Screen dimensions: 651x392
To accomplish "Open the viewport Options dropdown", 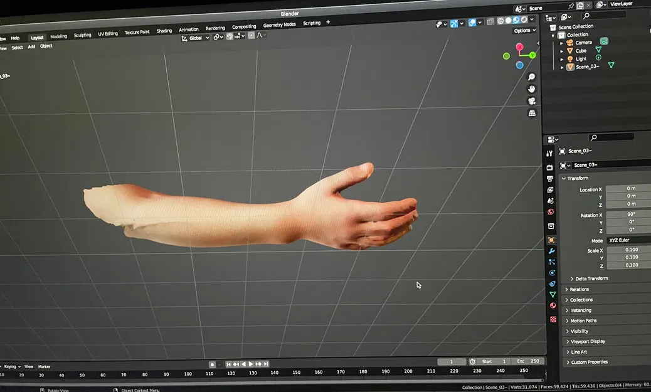I will (524, 30).
